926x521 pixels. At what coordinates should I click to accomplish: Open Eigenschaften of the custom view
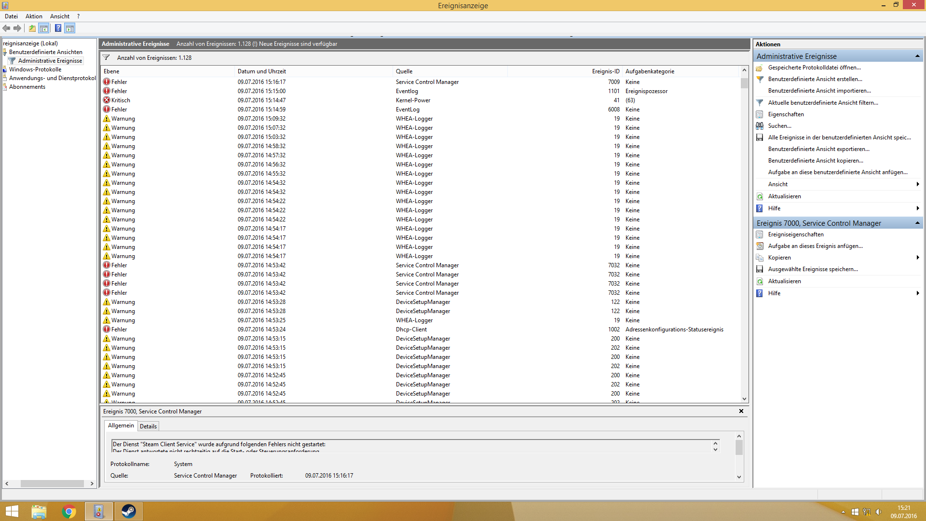click(786, 114)
